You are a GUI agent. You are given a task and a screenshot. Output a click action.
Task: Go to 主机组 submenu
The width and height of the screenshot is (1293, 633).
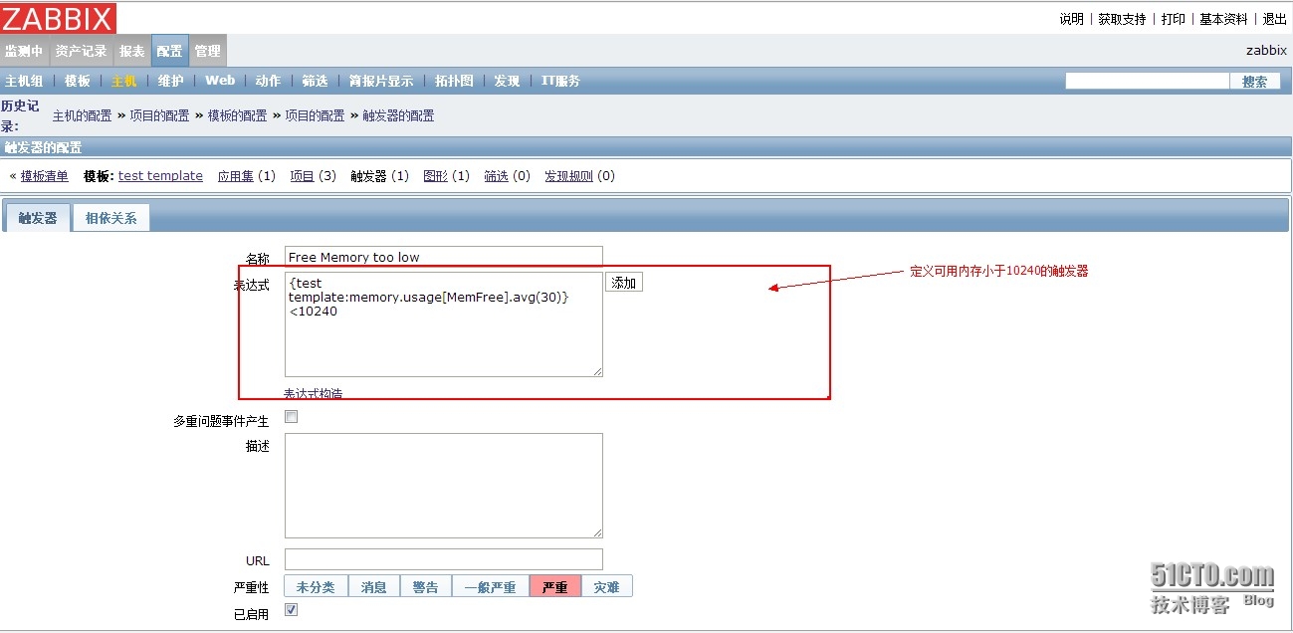(24, 82)
